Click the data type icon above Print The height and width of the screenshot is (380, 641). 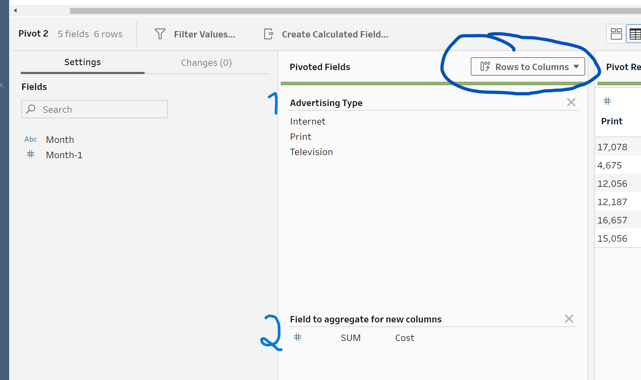click(x=607, y=101)
